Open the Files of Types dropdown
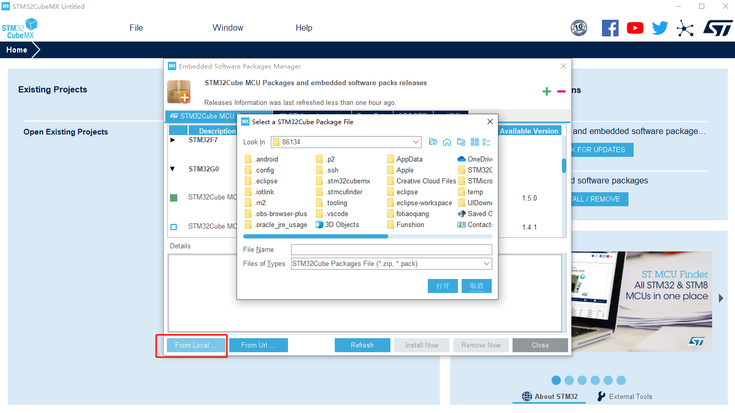735x413 pixels. click(x=487, y=264)
